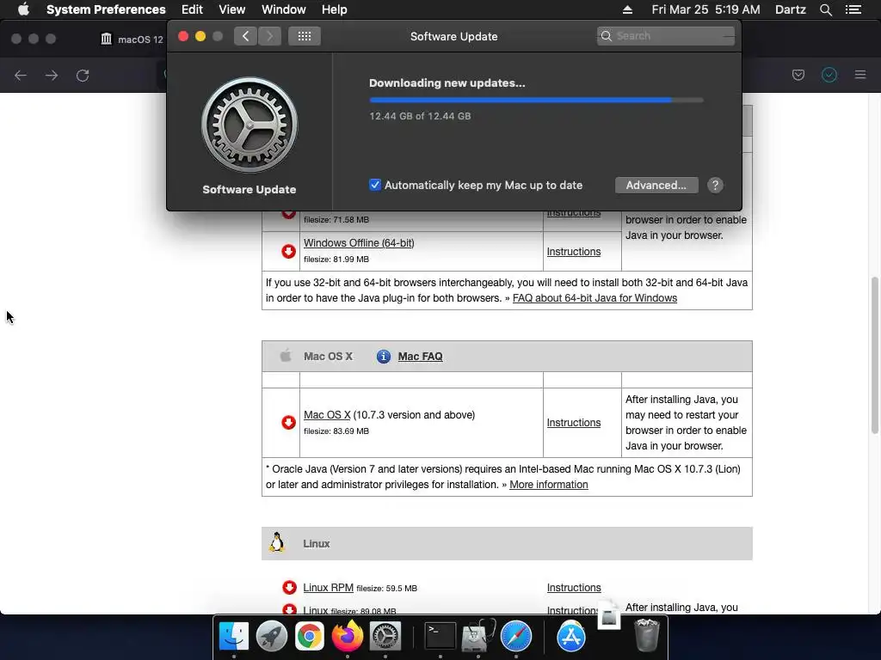
Task: Go forward in System Preferences
Action: click(x=269, y=36)
